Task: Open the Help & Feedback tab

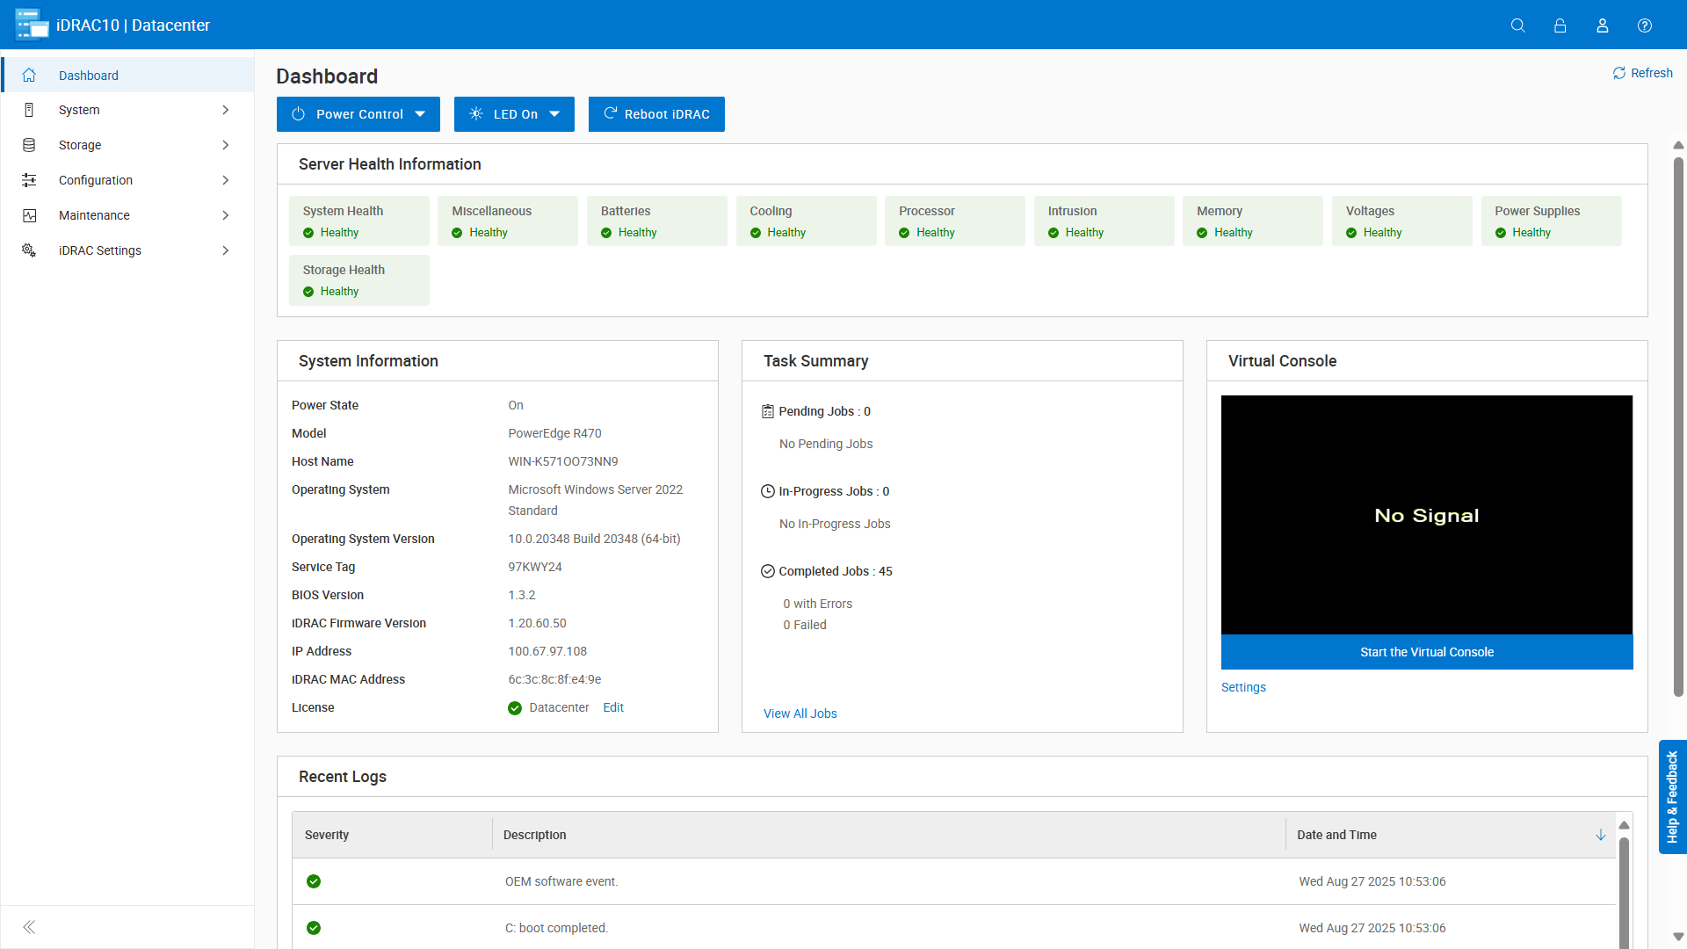Action: [1672, 796]
